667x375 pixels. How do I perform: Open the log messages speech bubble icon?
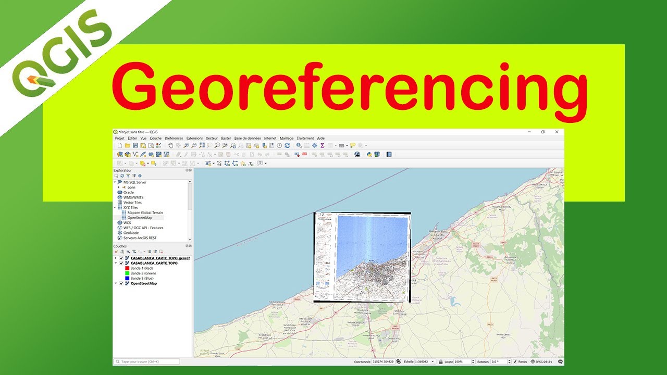[560, 361]
